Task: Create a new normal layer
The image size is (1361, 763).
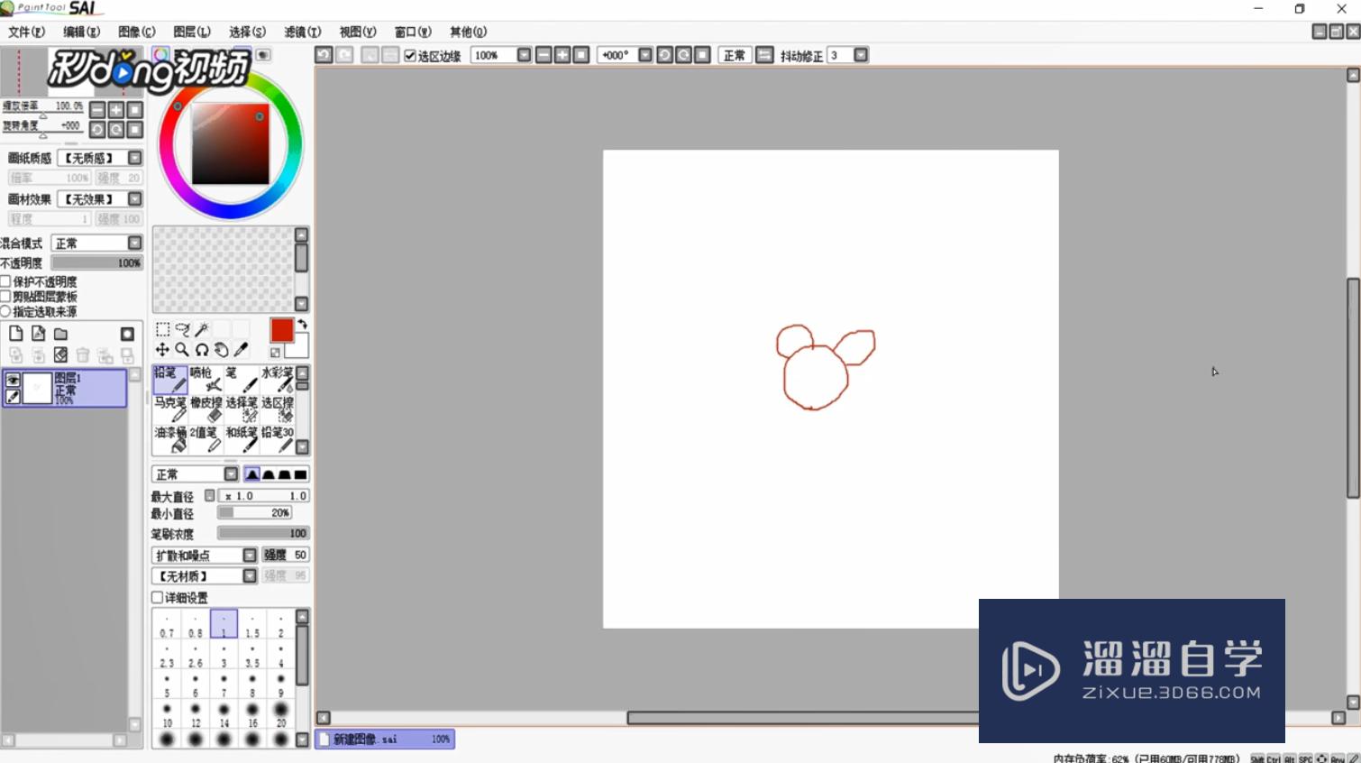Action: tap(15, 334)
